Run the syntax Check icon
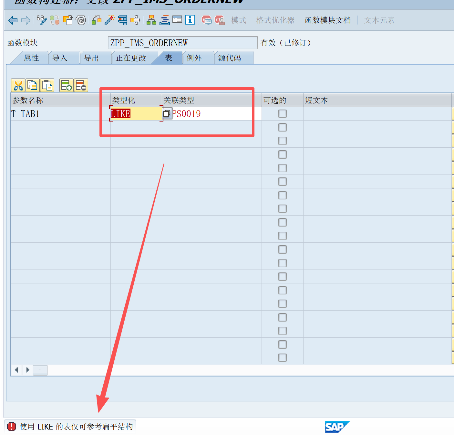Screen dimensions: 454x435 (97, 20)
